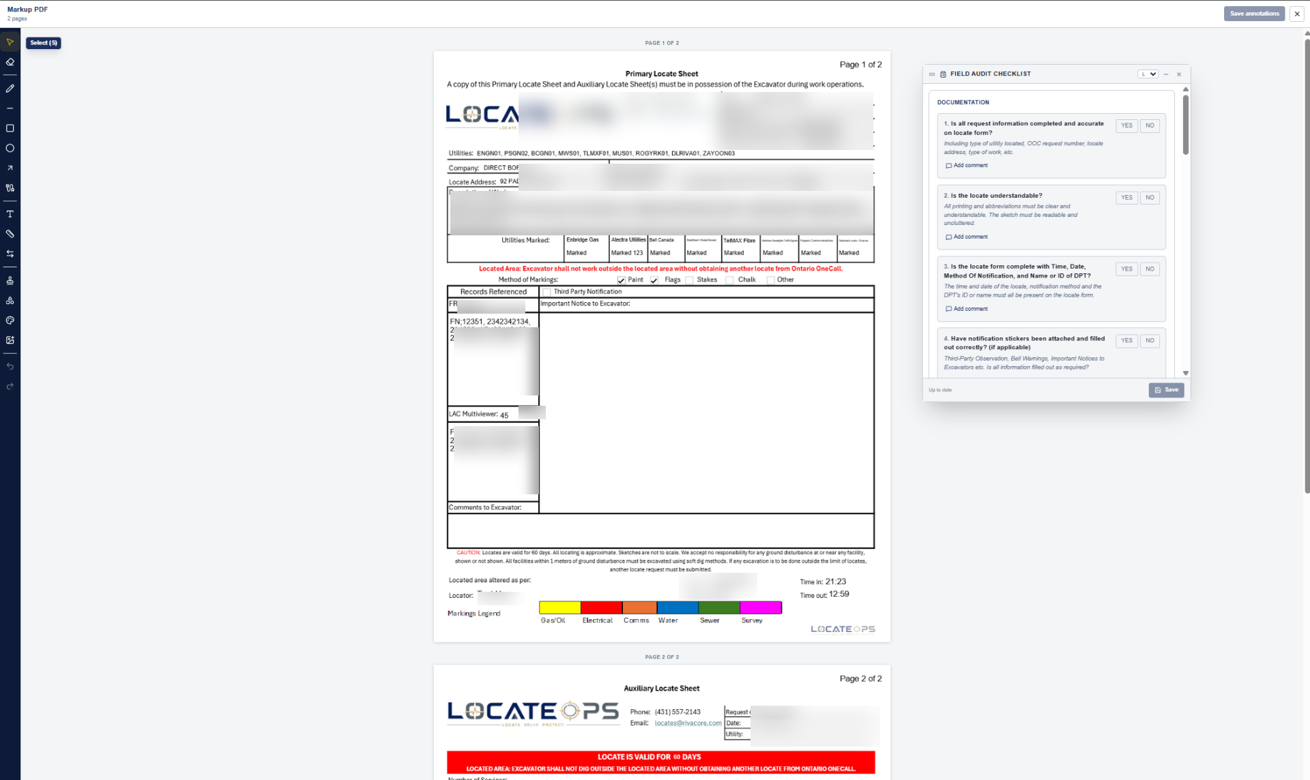
Task: Click the PAGE 1 OF 2 label
Action: coord(662,43)
